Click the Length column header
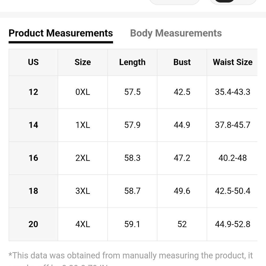Image resolution: width=266 pixels, height=266 pixels. click(x=132, y=62)
